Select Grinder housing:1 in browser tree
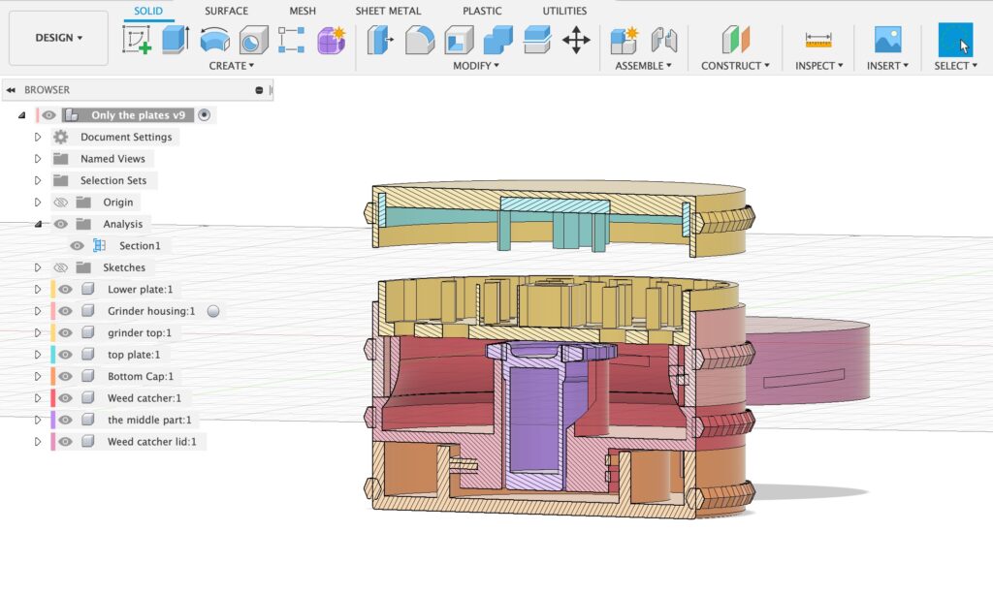Viewport: 993px width, 594px height. (x=151, y=311)
